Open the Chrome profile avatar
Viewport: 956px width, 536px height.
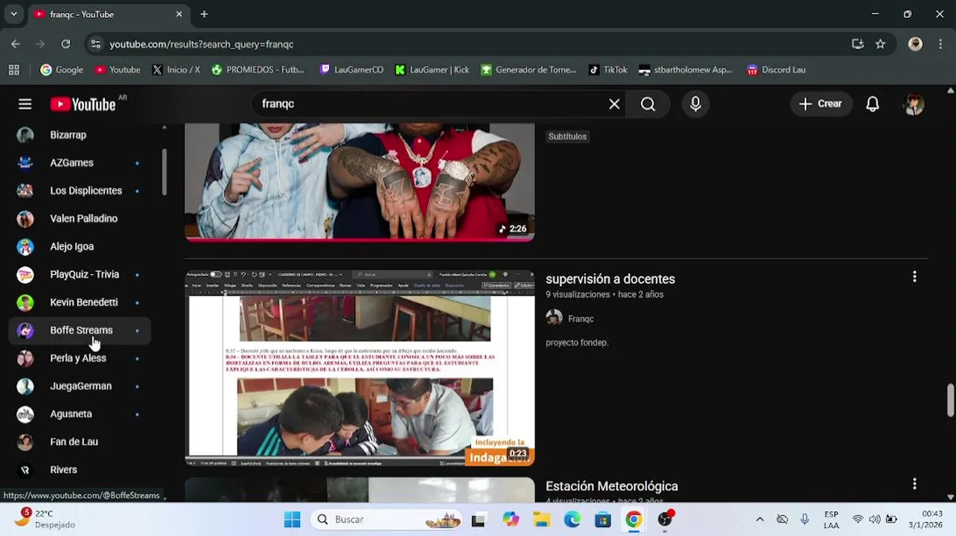click(x=916, y=44)
